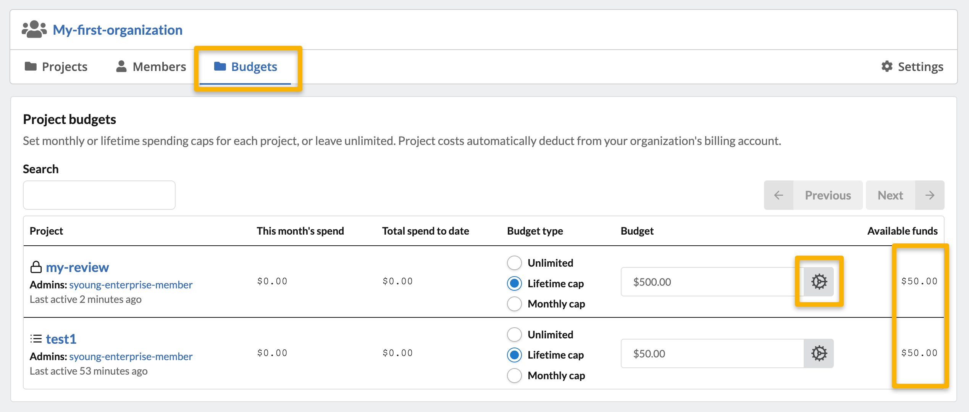Click the list icon beside test1
Viewport: 969px width, 412px height.
tap(36, 338)
